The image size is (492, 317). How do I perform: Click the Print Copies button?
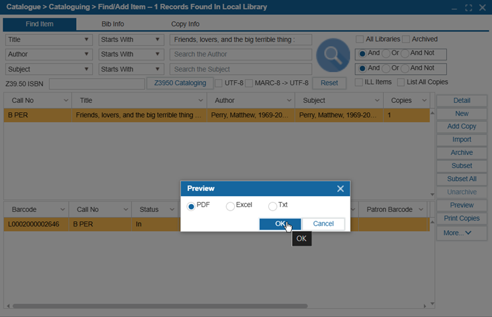(462, 219)
